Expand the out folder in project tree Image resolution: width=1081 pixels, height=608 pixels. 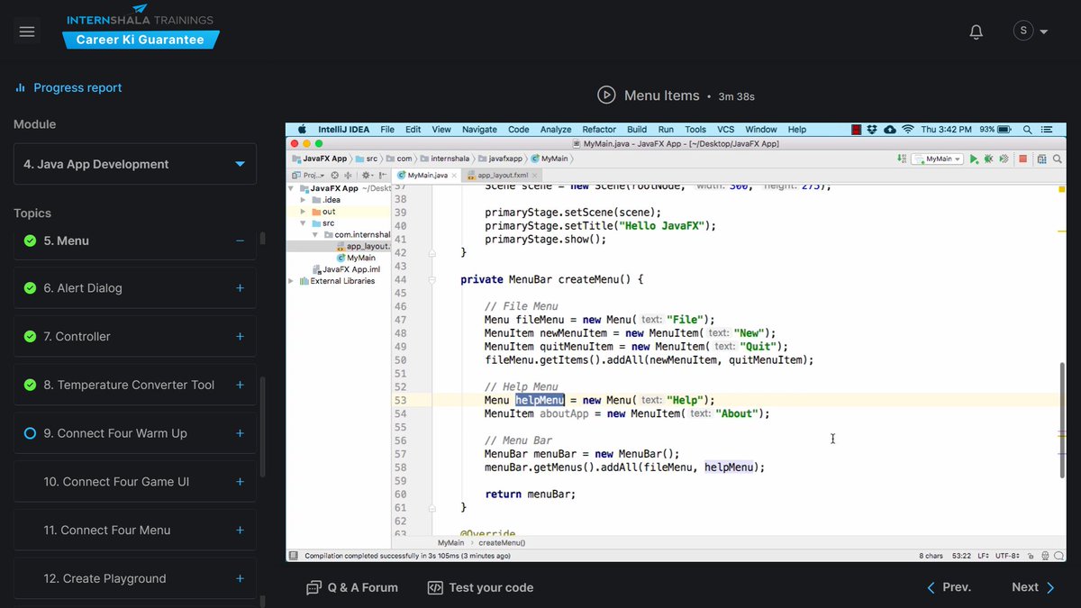[304, 212]
